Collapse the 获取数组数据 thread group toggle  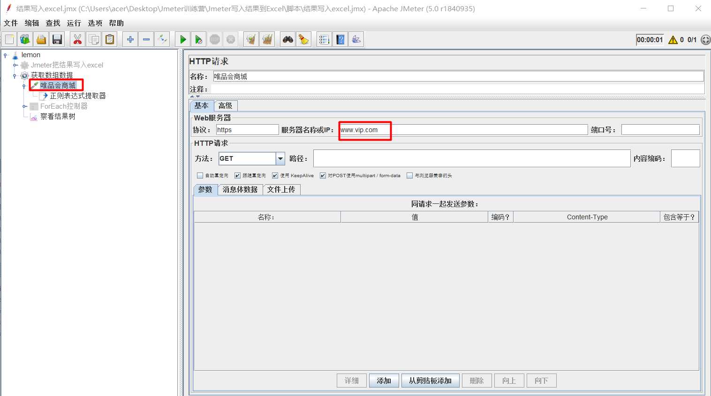[15, 75]
